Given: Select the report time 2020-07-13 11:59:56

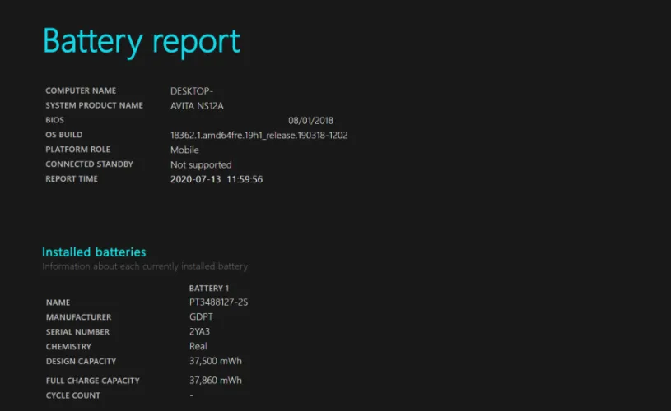Looking at the screenshot, I should coord(217,179).
